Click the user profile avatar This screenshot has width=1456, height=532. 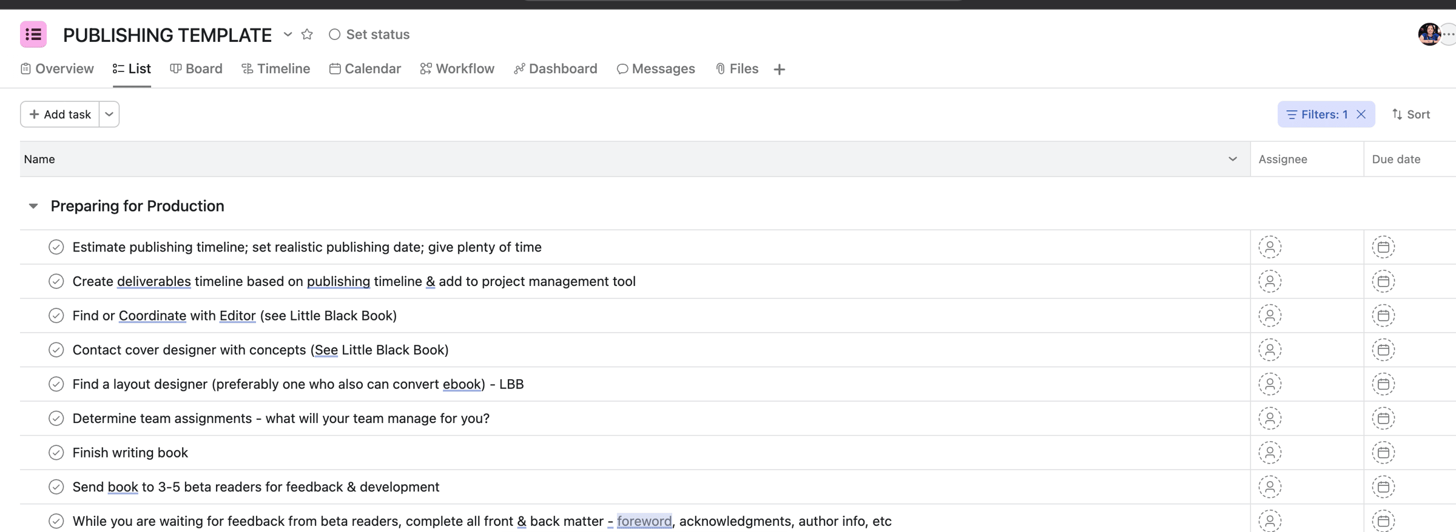(x=1429, y=35)
